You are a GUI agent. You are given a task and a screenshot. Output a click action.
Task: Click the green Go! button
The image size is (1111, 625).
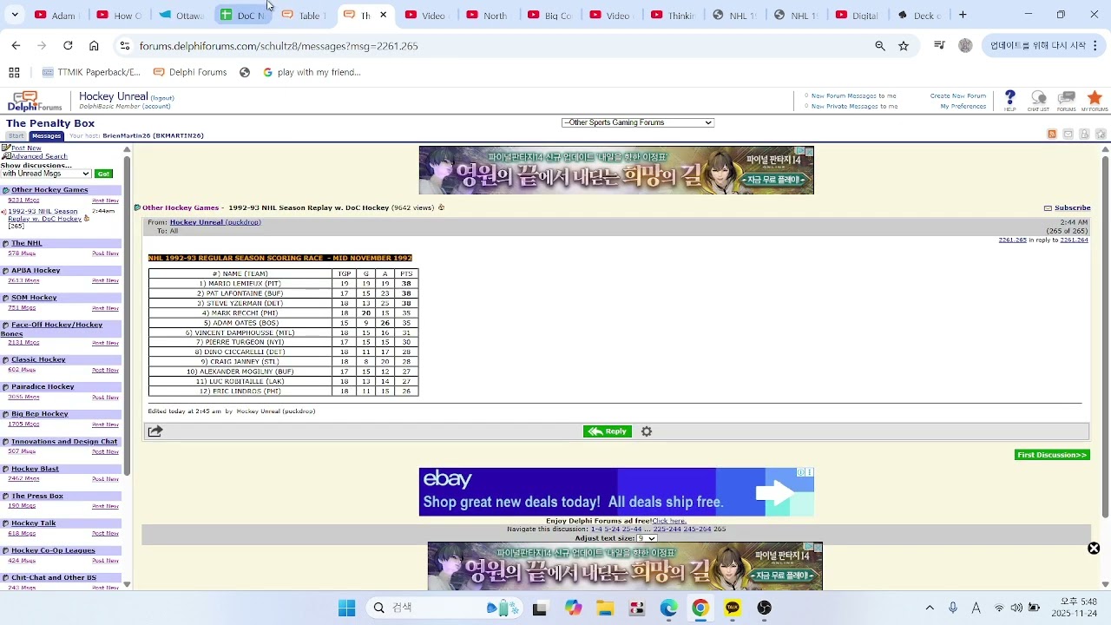tap(104, 174)
